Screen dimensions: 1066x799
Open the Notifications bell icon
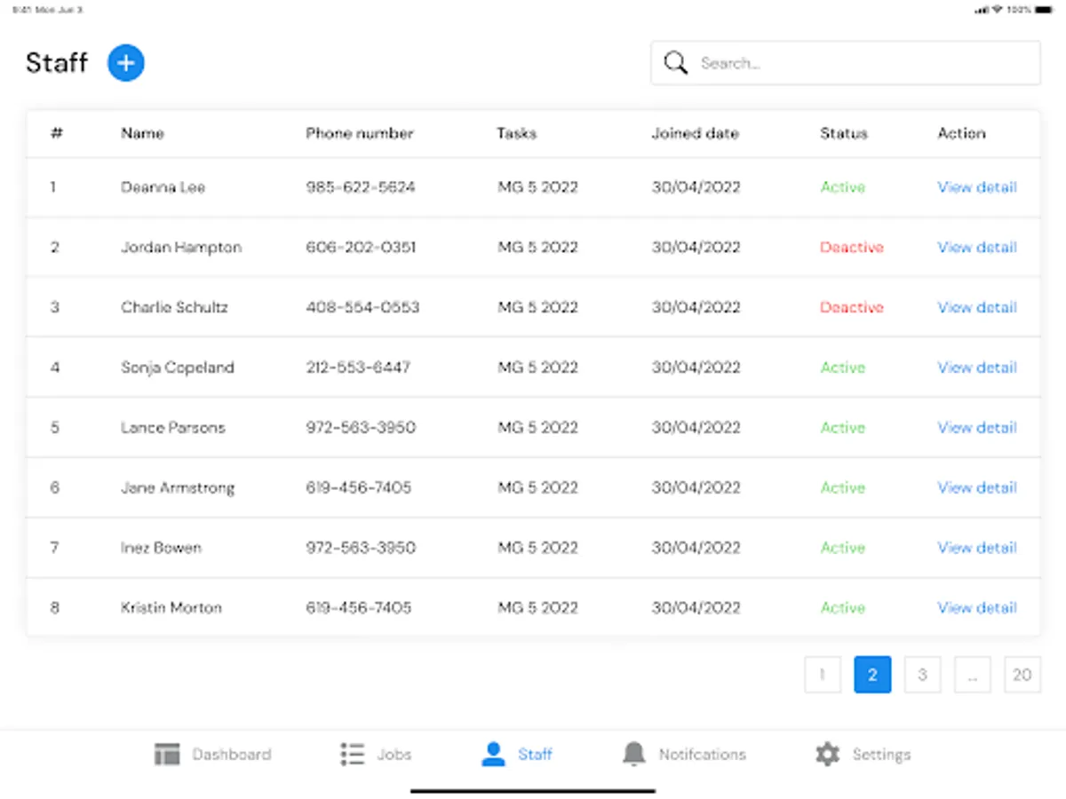pos(633,755)
